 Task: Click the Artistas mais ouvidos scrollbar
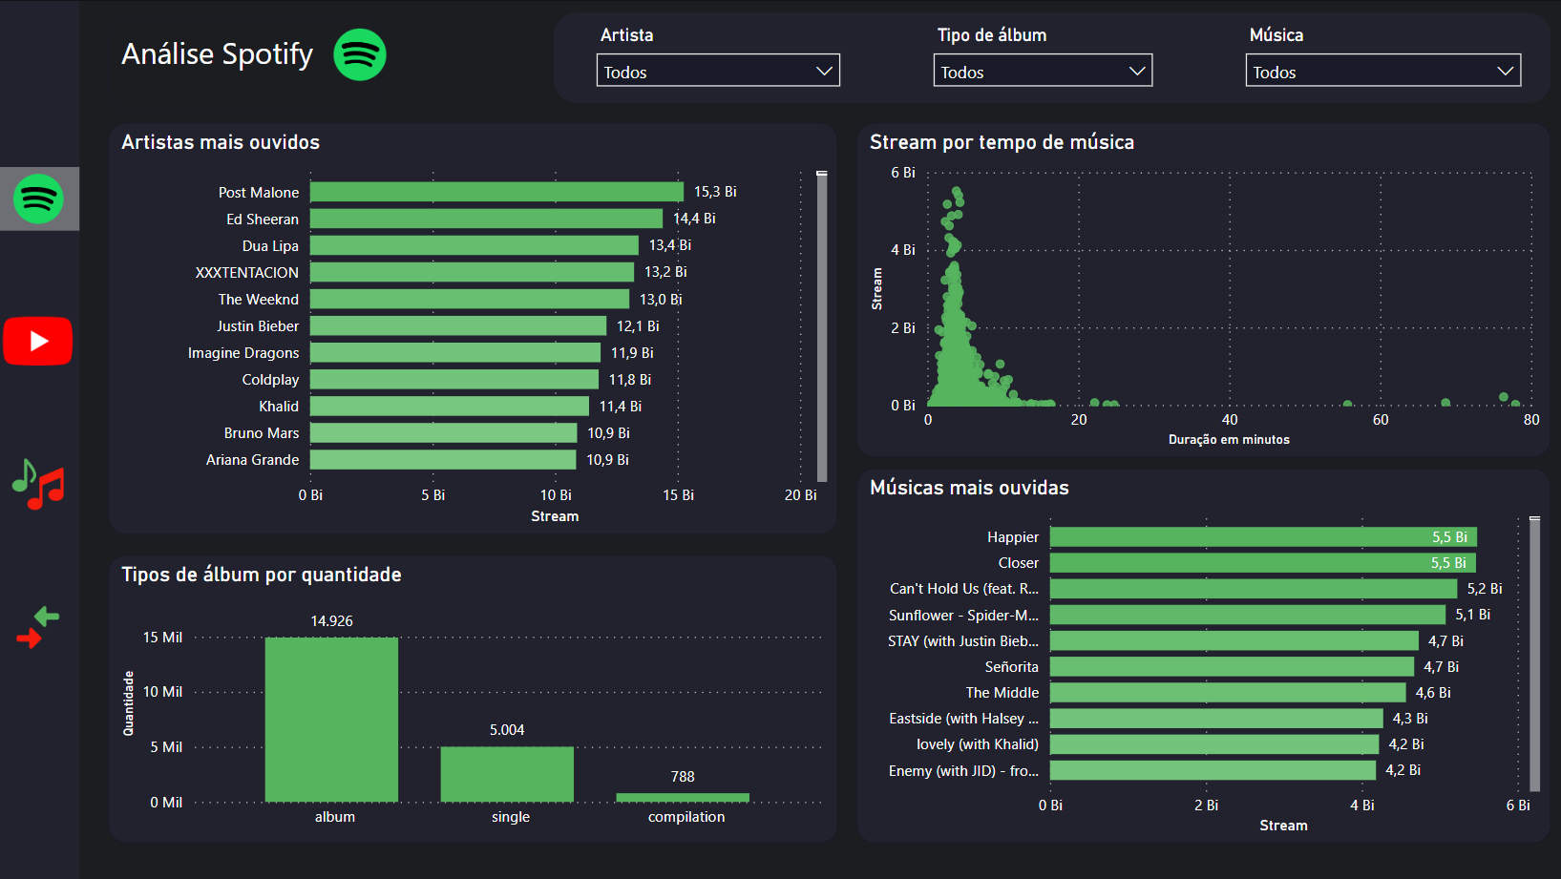[822, 326]
